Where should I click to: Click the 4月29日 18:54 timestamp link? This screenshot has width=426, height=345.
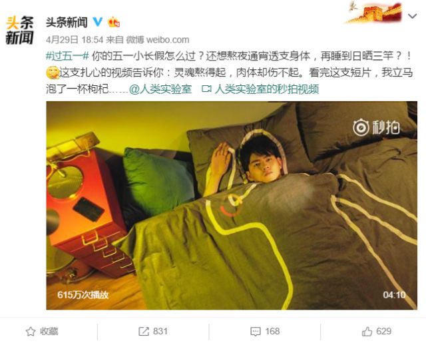(x=75, y=40)
